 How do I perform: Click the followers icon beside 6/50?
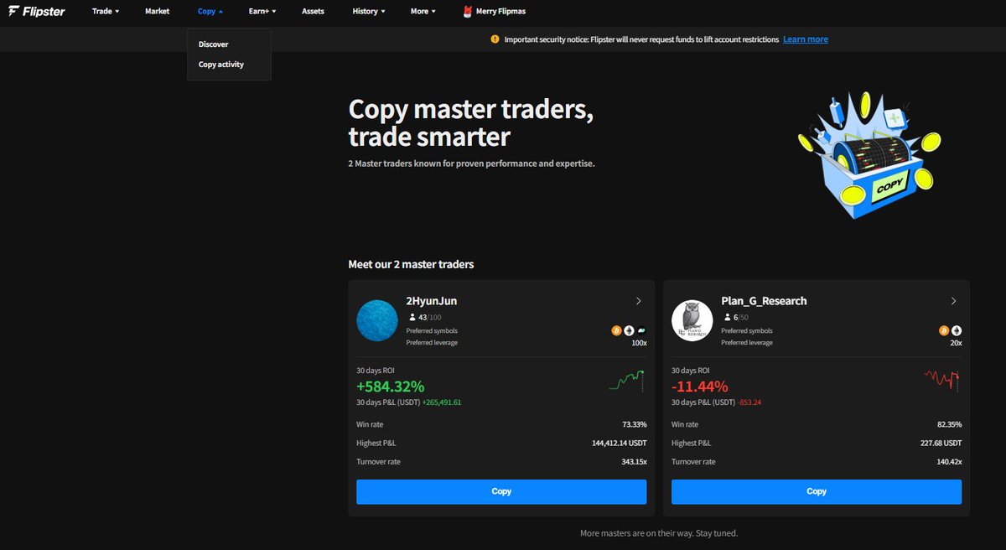tap(727, 318)
